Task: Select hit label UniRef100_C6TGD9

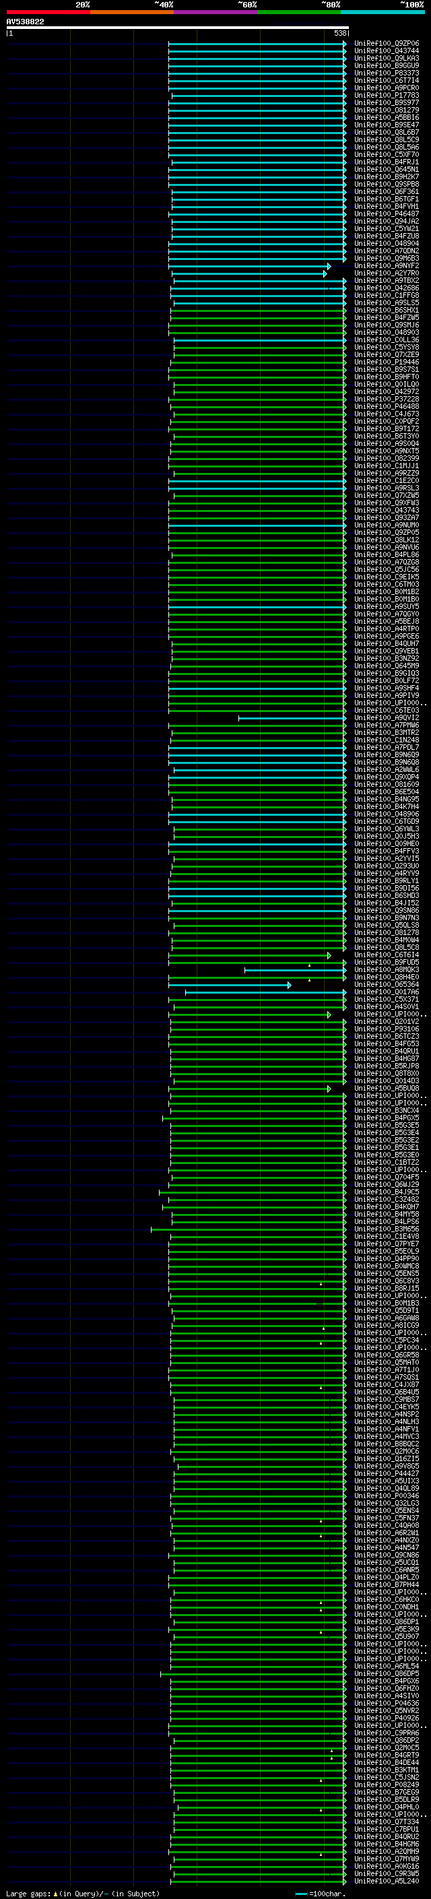Action: tap(387, 821)
